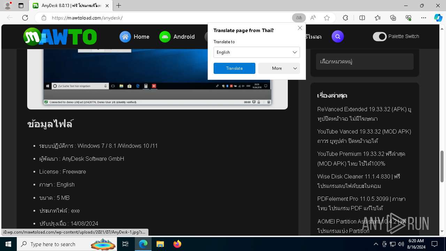Image resolution: width=446 pixels, height=251 pixels.
Task: Click the purple search icon
Action: point(338,37)
